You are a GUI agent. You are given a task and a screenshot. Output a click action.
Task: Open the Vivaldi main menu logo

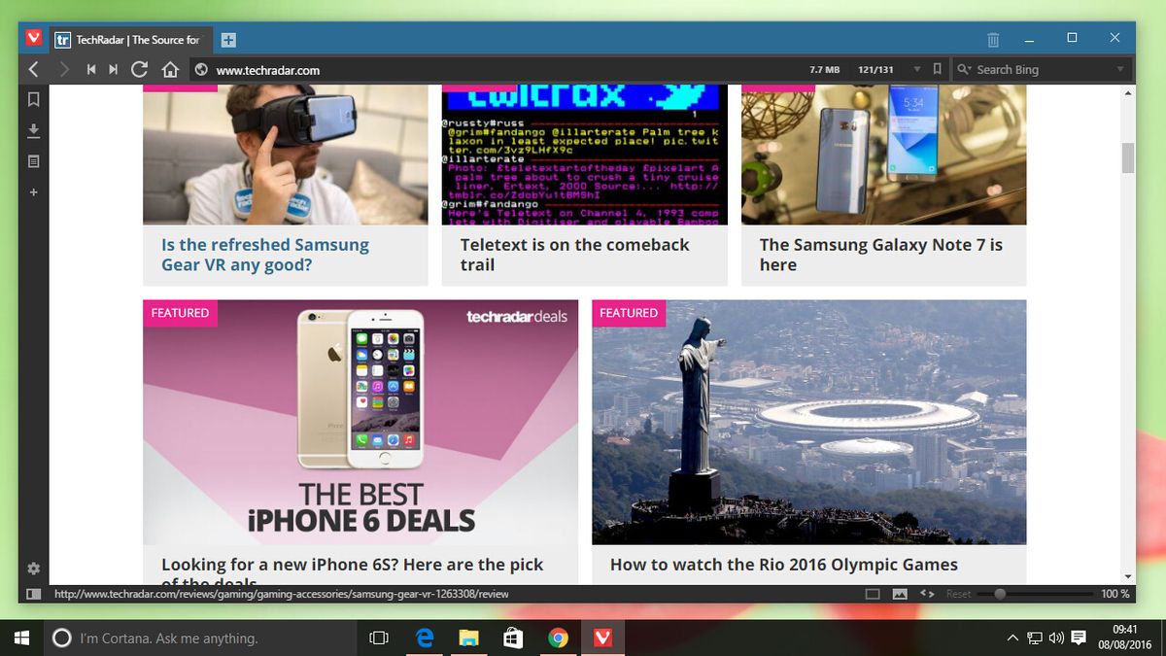[x=34, y=39]
